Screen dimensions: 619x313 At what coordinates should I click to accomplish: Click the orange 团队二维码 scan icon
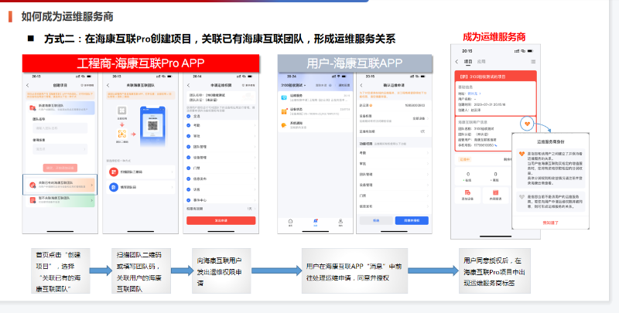pos(122,134)
